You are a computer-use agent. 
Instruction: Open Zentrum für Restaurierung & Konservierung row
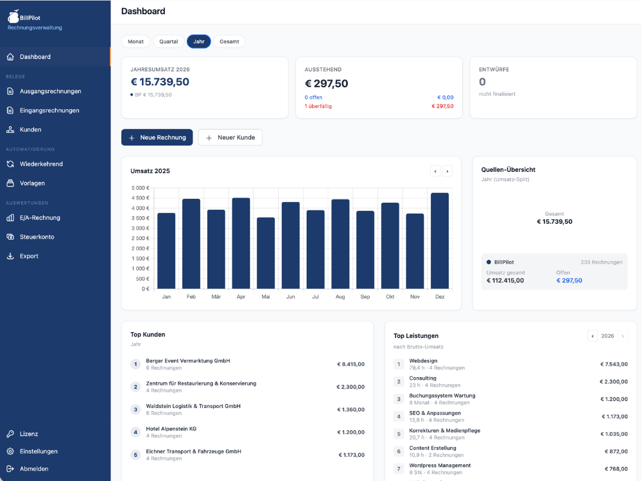click(247, 387)
